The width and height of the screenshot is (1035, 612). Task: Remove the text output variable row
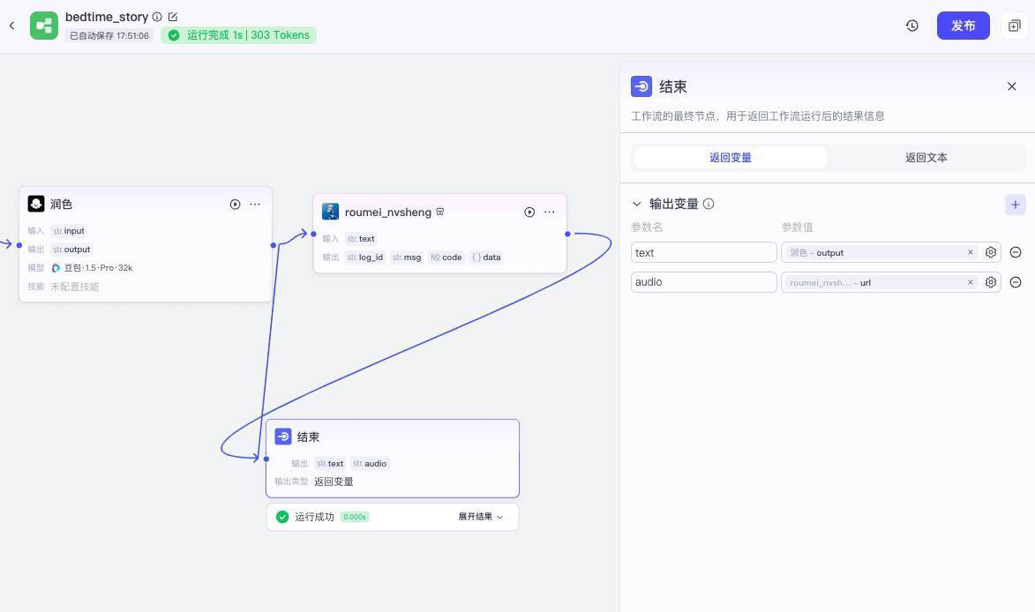click(x=1016, y=252)
